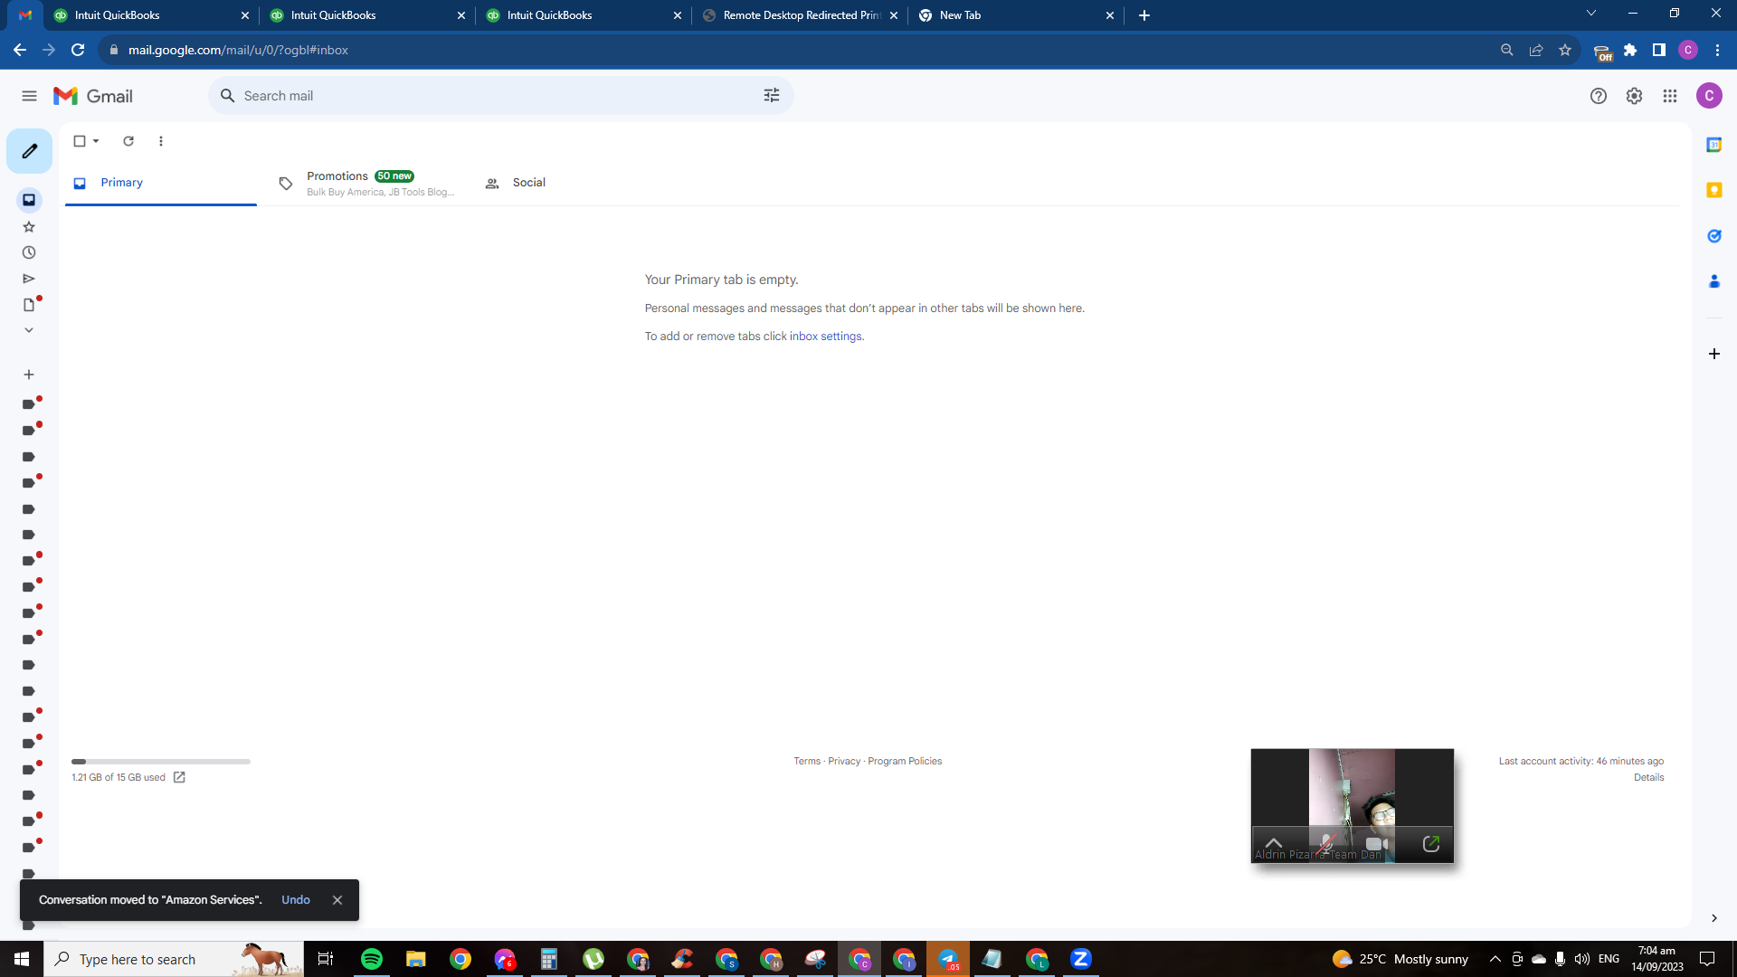The image size is (1737, 977).
Task: Open the Sent sidebar icon
Action: [x=29, y=279]
